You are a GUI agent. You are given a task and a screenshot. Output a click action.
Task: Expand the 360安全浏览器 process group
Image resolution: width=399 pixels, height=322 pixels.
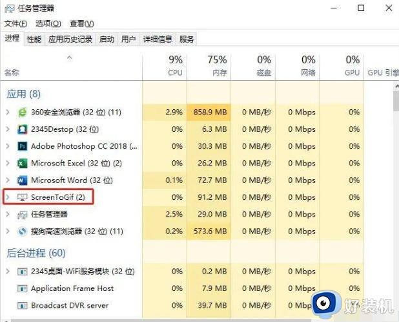point(8,112)
